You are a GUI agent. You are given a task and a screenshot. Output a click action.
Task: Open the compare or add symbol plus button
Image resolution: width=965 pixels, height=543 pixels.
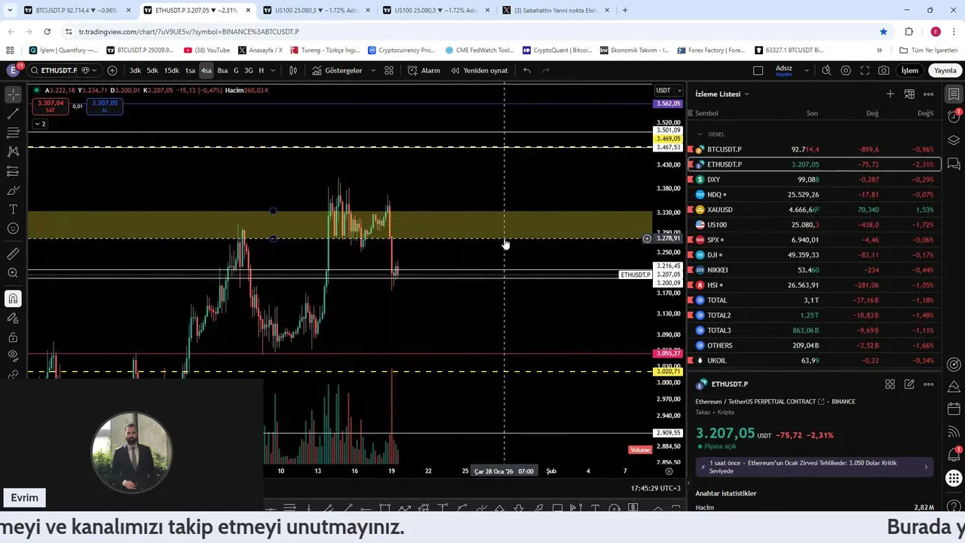pyautogui.click(x=112, y=70)
